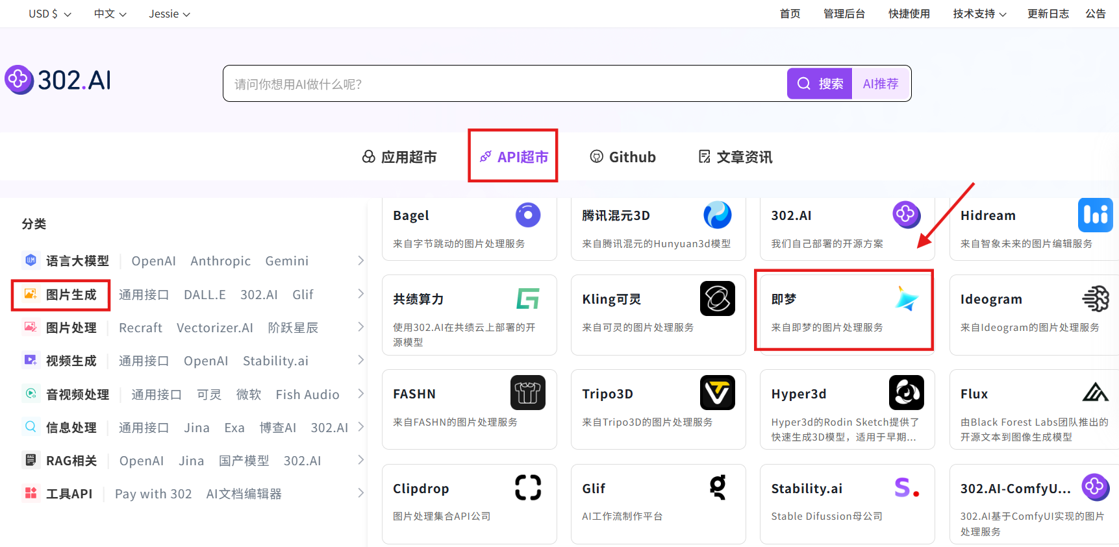Select 国产模型 under RAG相关

pyautogui.click(x=244, y=461)
